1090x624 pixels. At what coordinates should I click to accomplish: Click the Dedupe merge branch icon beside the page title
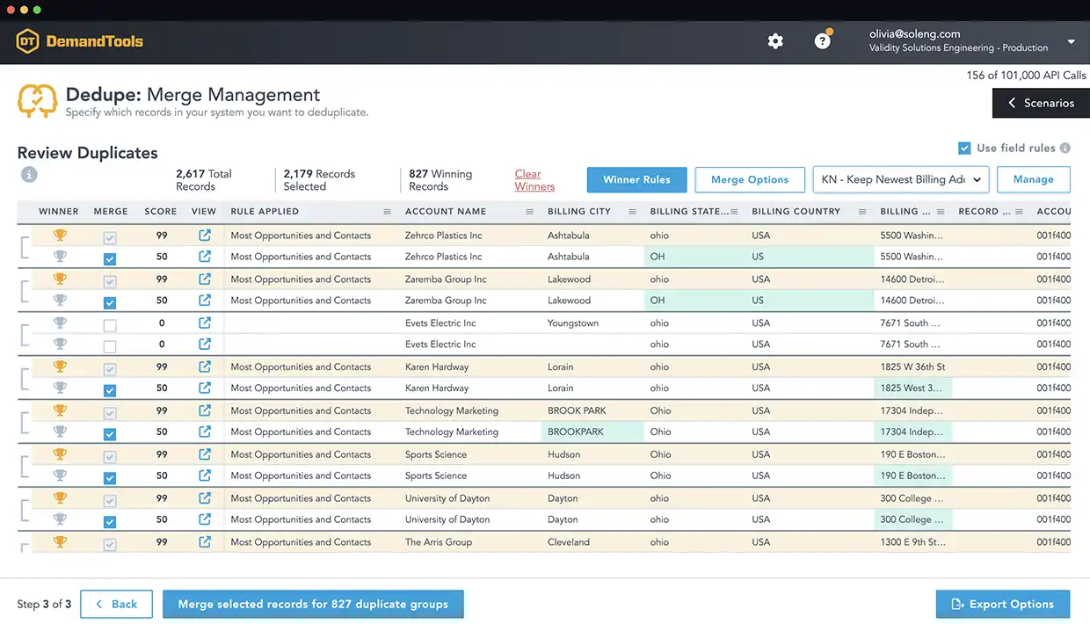click(36, 99)
